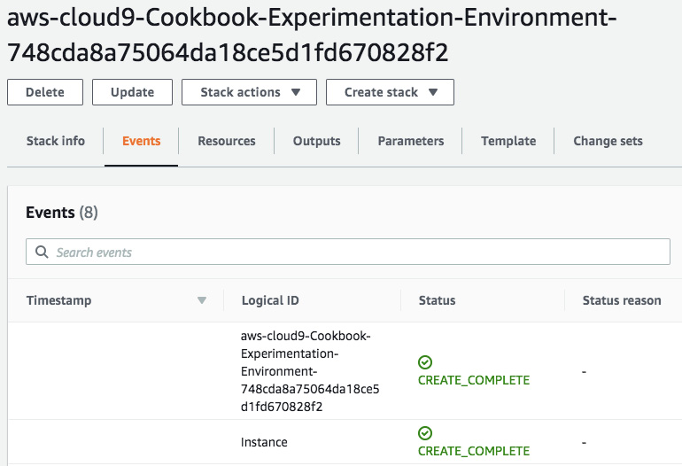Screen dimensions: 682x466
Task: Click the Delete stack button
Action: coord(45,92)
